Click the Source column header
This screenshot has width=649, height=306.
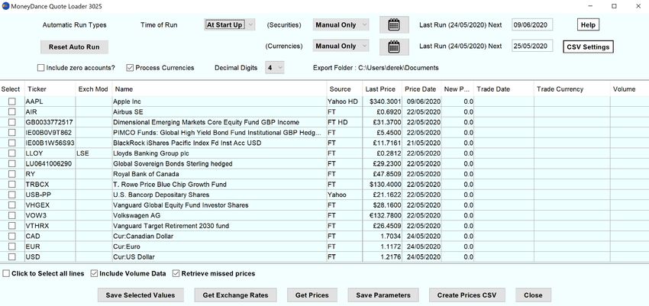point(344,89)
